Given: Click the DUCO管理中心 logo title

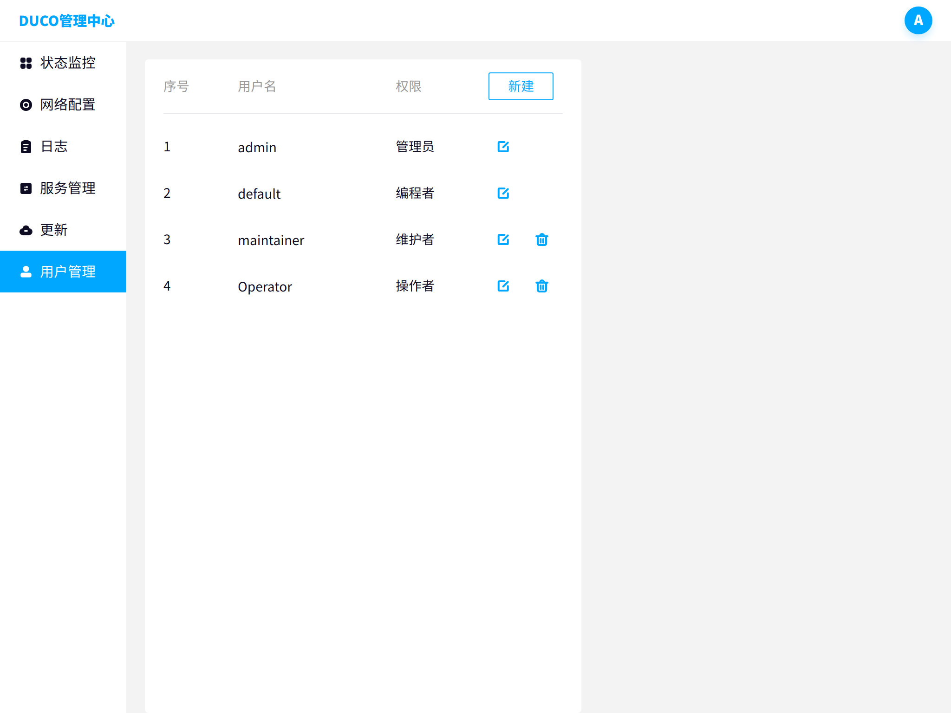Looking at the screenshot, I should (x=67, y=21).
